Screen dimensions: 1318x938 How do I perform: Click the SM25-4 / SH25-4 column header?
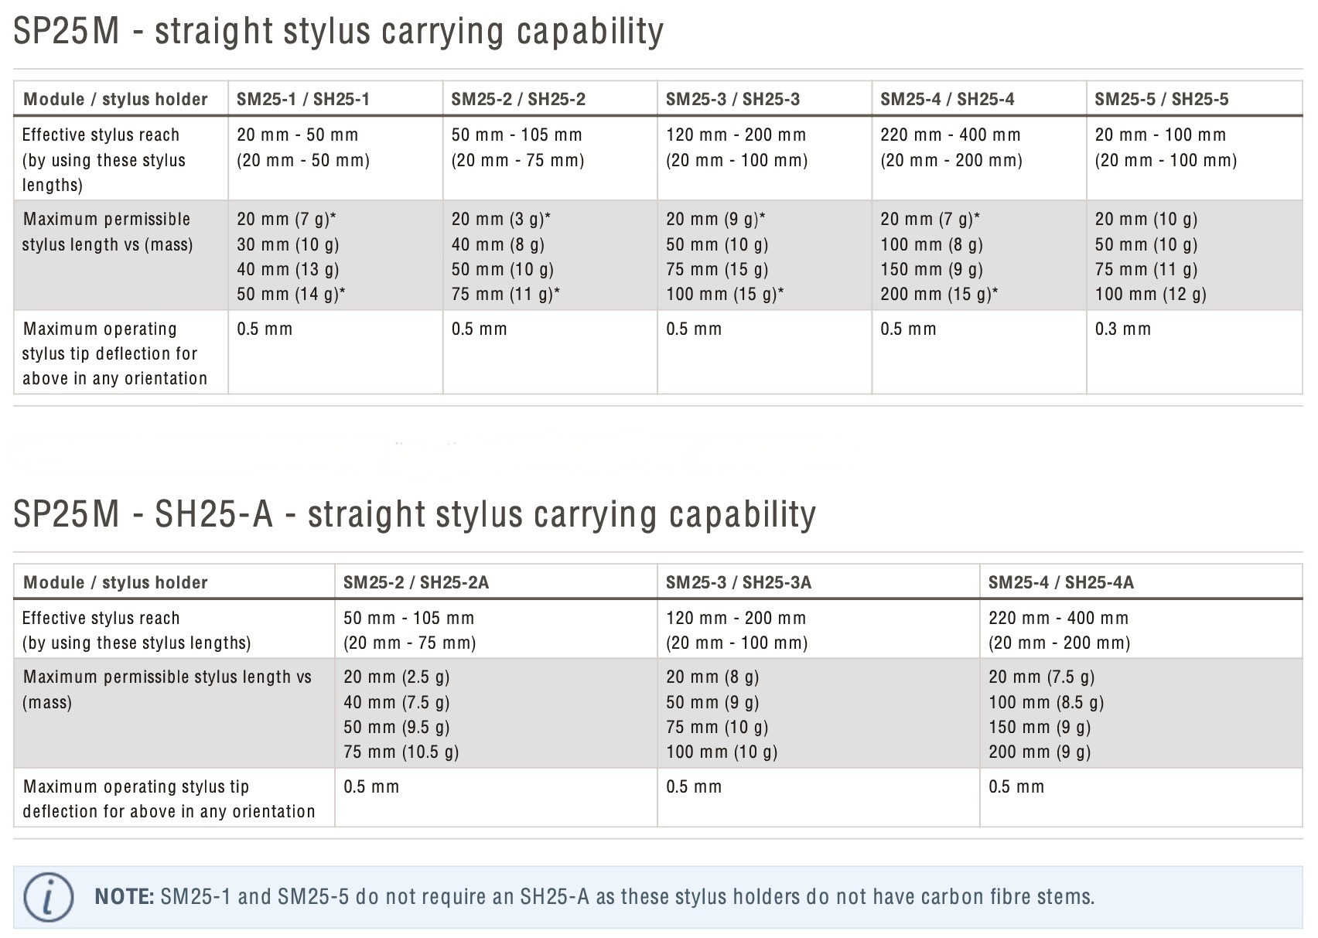(x=947, y=99)
